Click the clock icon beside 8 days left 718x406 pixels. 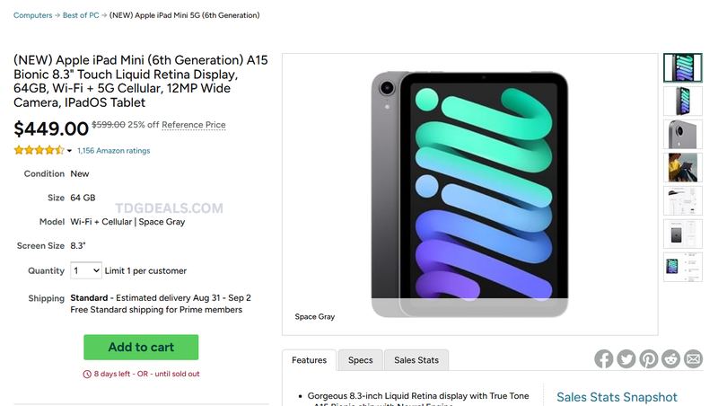[x=87, y=374]
